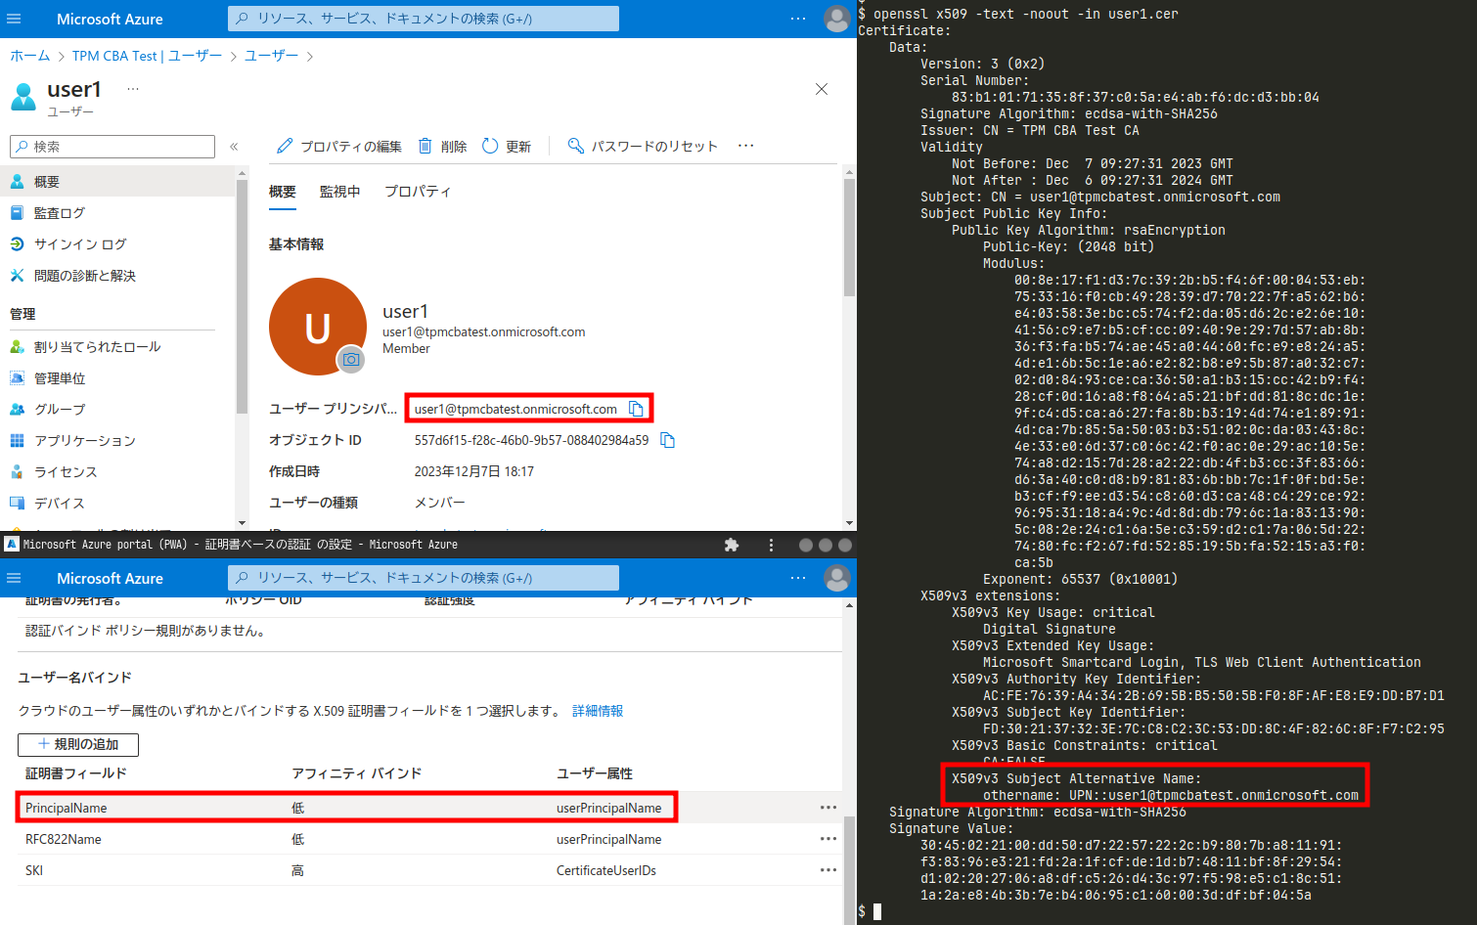Collapse the left sidebar with chevron
Screen dimensions: 1477x925
pyautogui.click(x=234, y=147)
